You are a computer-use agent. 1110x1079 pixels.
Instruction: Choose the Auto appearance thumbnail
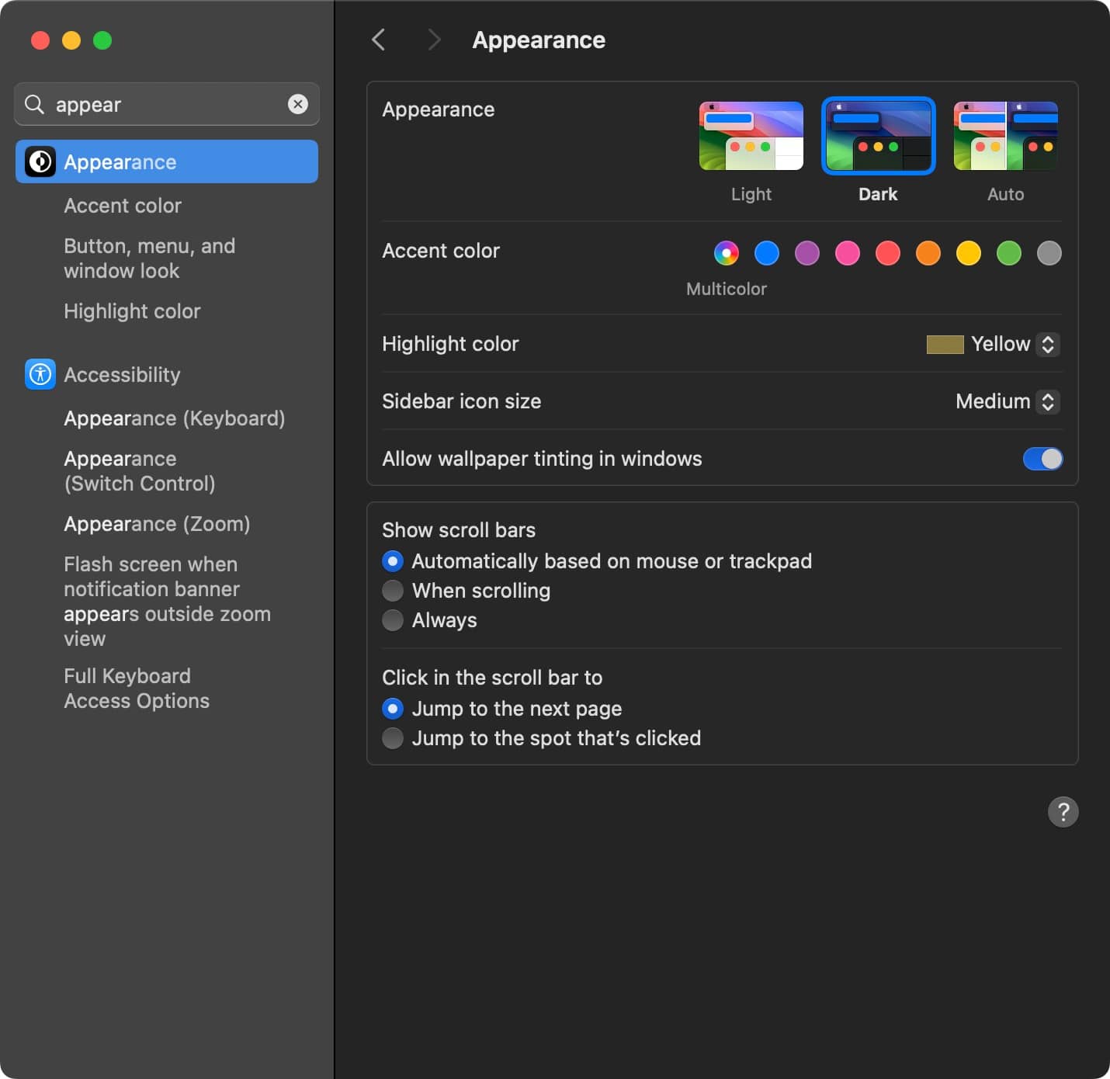1005,136
